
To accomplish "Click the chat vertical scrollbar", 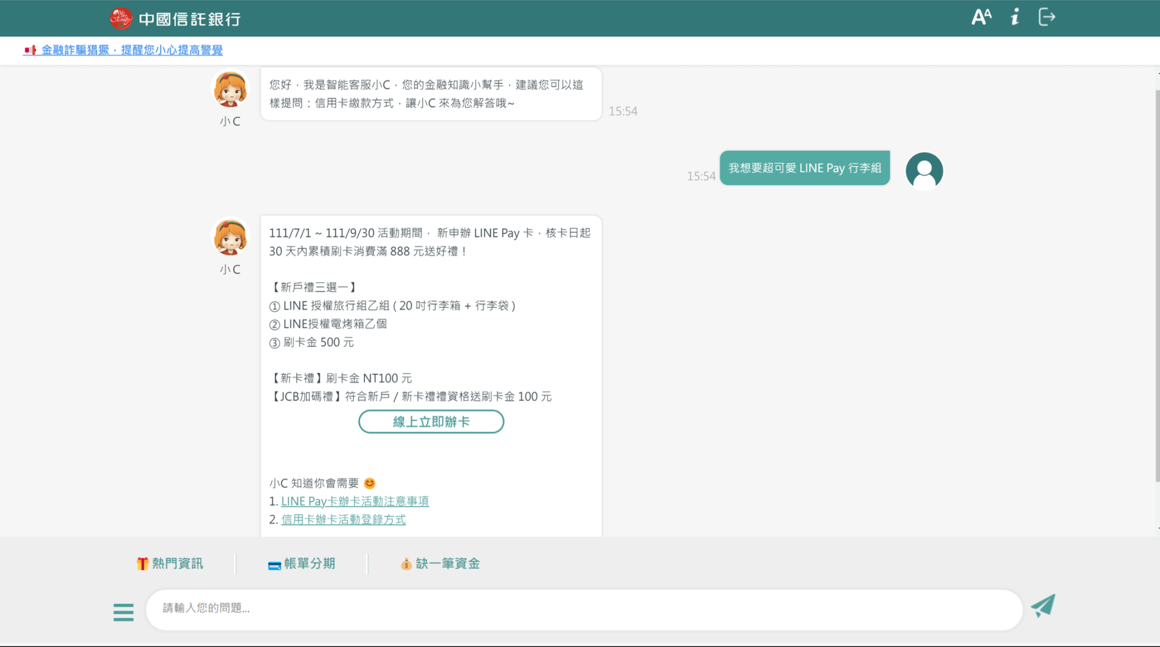I will 1157,285.
